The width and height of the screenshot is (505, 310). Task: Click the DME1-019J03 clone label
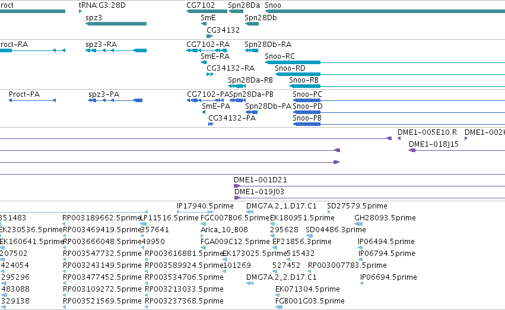point(259,191)
